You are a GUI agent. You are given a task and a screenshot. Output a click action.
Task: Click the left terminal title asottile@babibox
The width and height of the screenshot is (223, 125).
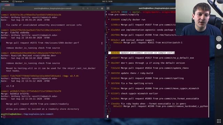[53, 8]
